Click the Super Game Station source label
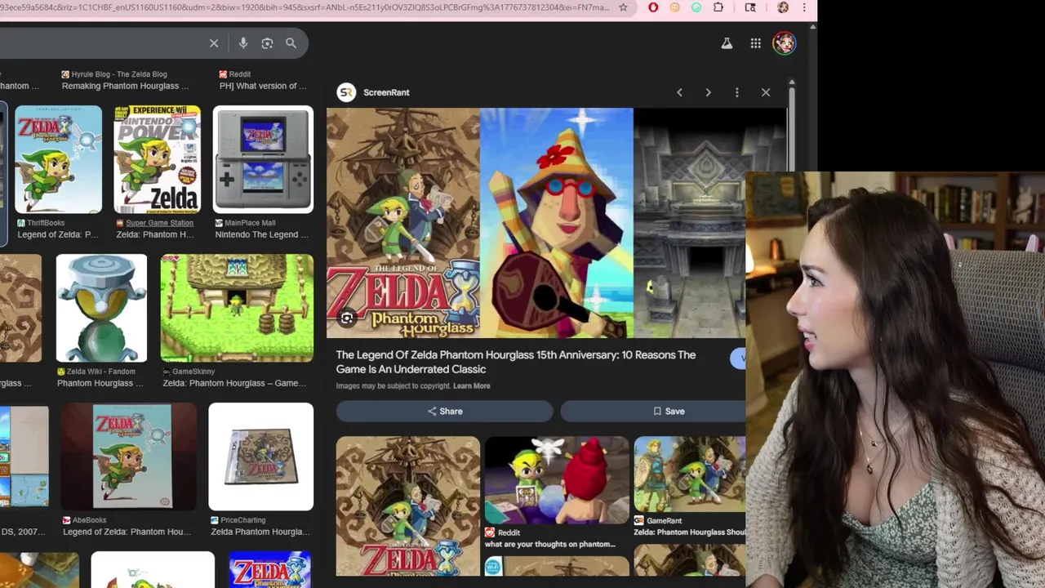Viewport: 1045px width, 588px height. (x=160, y=223)
